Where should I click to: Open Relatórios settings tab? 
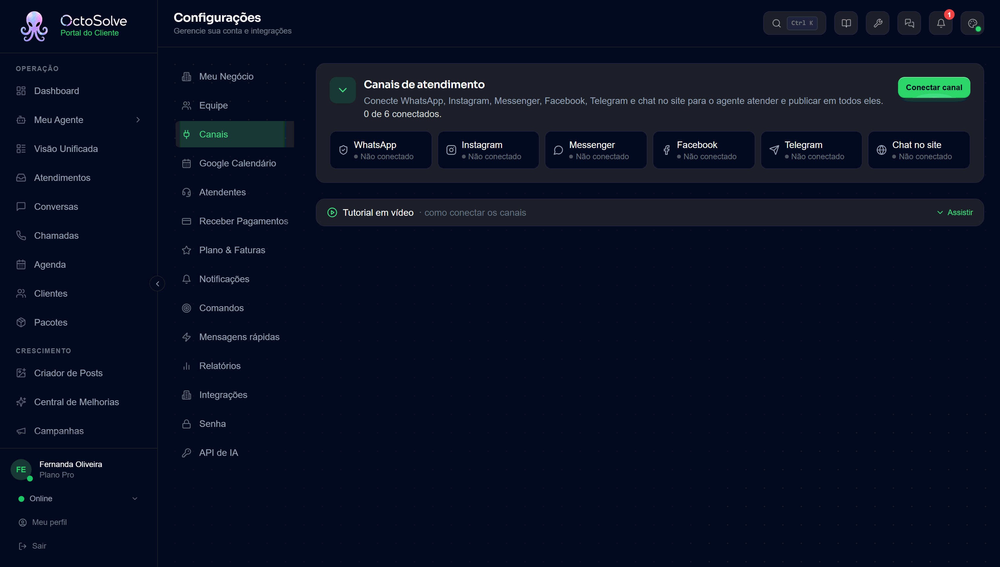click(235, 366)
